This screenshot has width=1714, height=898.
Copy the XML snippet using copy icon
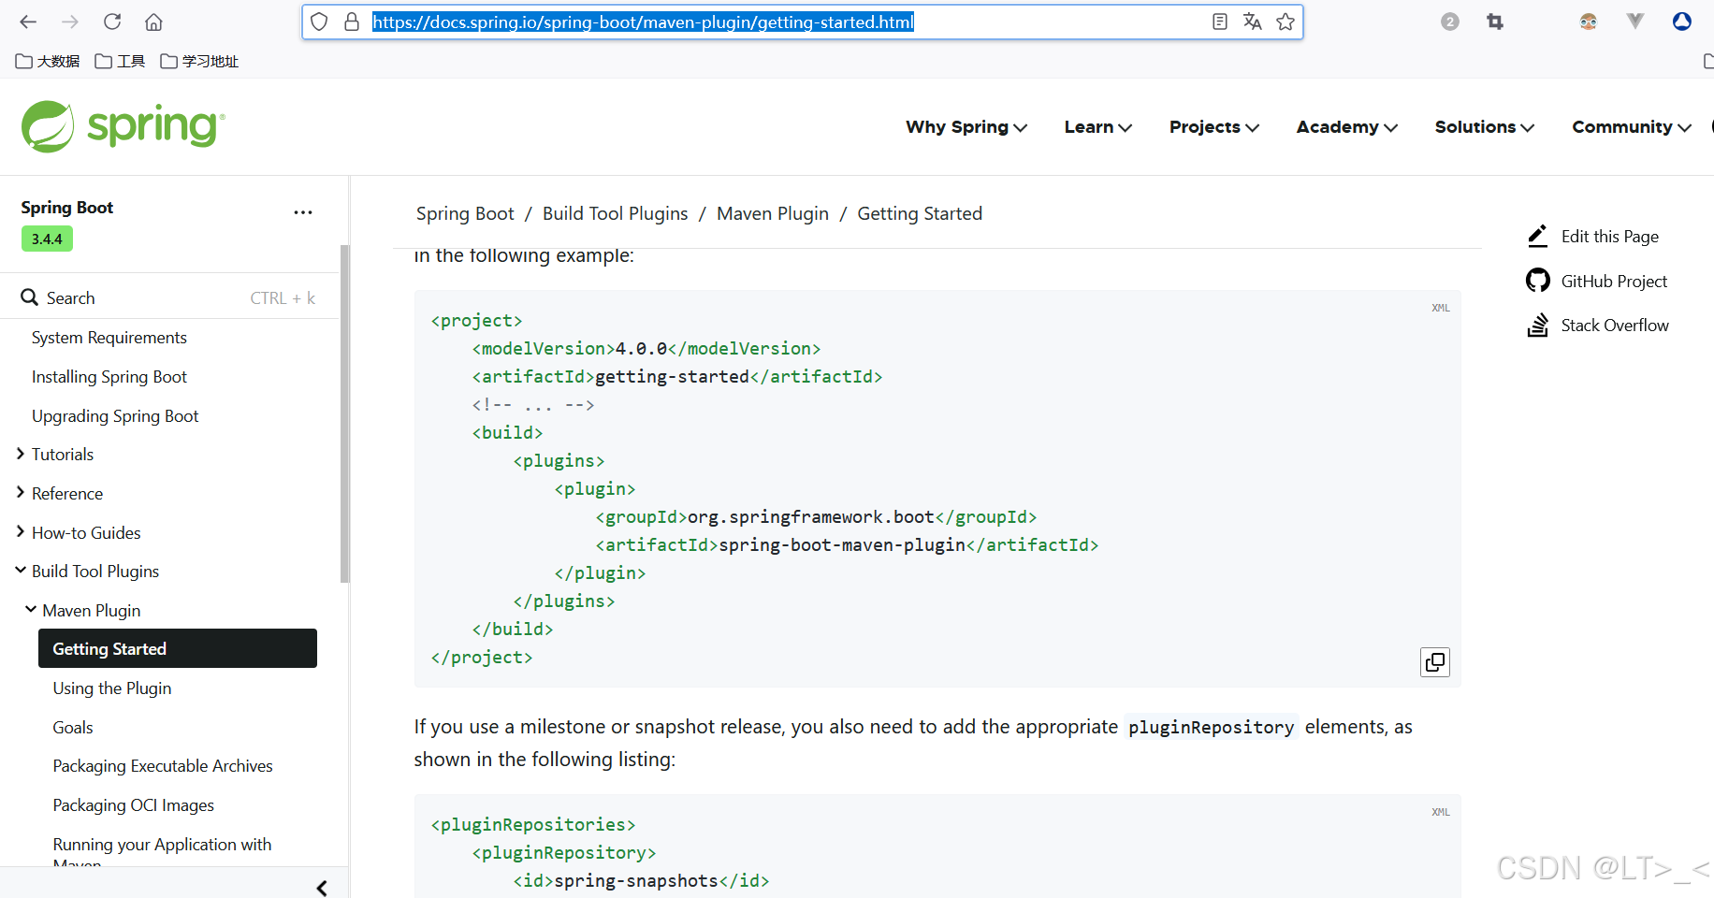(1434, 661)
